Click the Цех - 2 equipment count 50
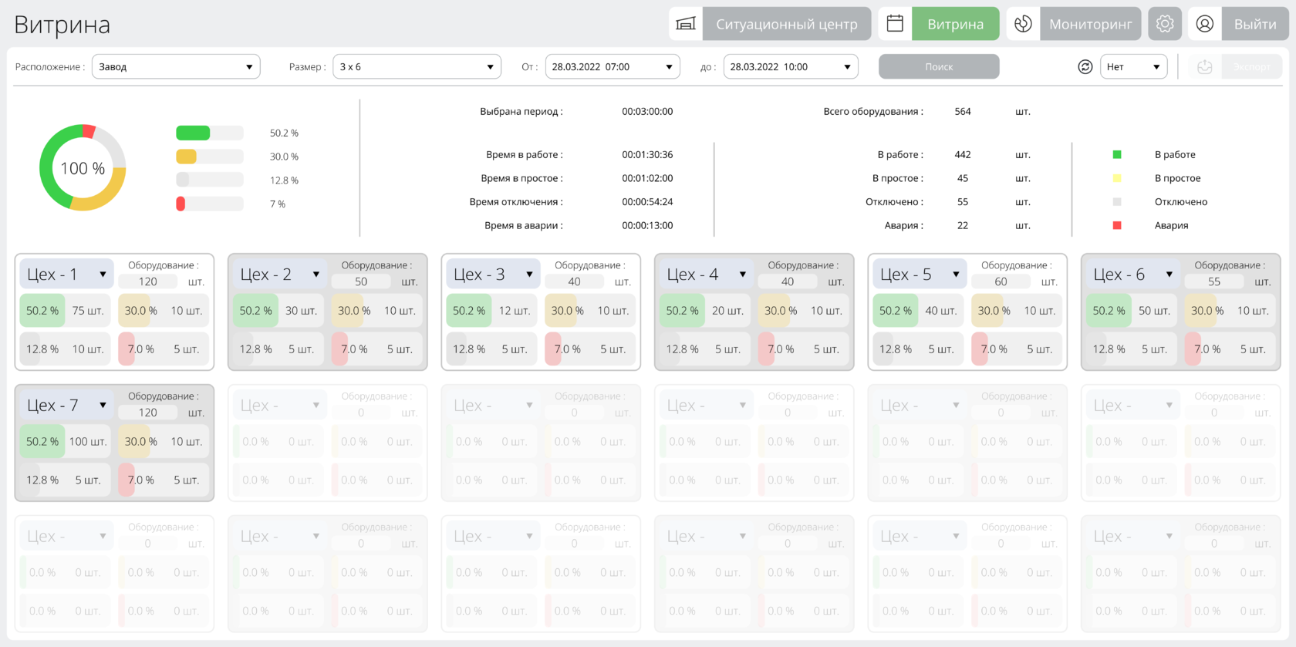Image resolution: width=1296 pixels, height=647 pixels. (361, 282)
